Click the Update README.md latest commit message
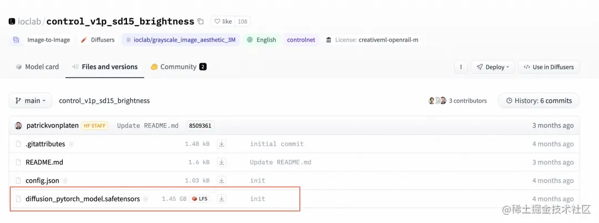This screenshot has width=599, height=223. pos(148,125)
